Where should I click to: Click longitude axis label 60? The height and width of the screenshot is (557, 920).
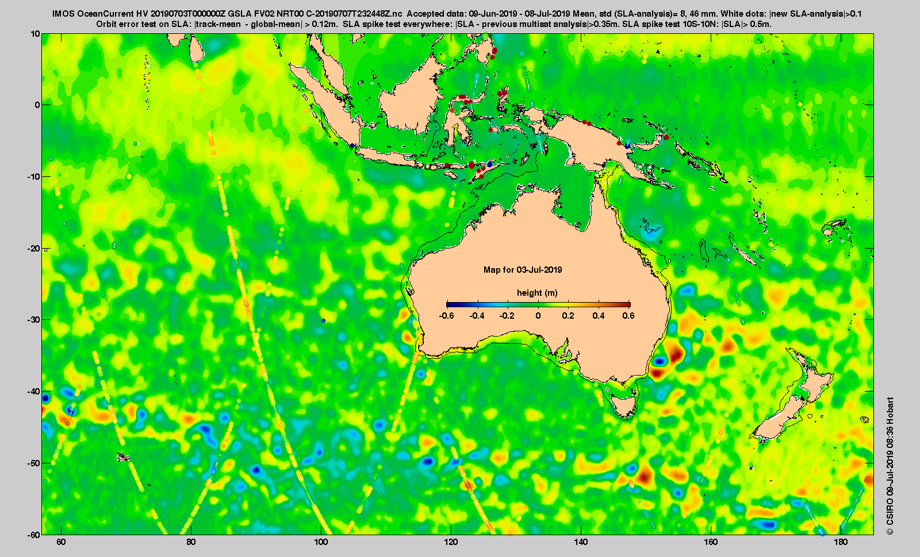[x=62, y=543]
